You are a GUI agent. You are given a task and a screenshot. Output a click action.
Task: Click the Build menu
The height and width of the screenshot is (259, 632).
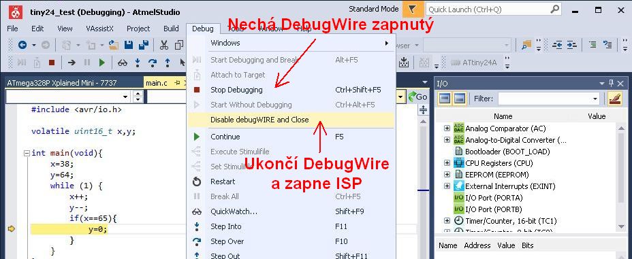coord(171,29)
